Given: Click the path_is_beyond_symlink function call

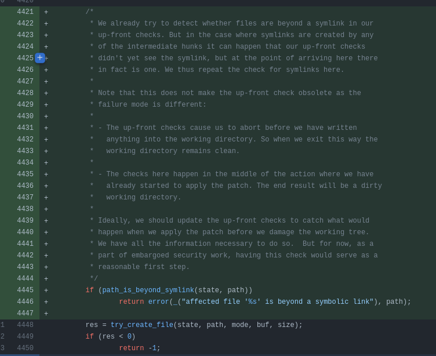Looking at the screenshot, I should tap(148, 290).
